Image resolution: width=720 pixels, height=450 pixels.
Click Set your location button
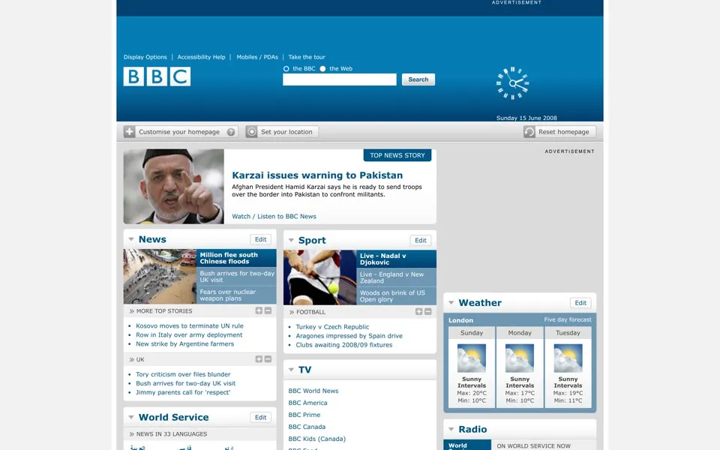282,132
